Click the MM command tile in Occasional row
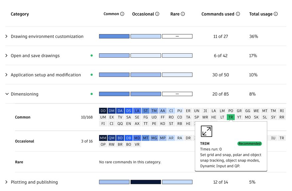This screenshot has height=191, width=292. pyautogui.click(x=103, y=138)
